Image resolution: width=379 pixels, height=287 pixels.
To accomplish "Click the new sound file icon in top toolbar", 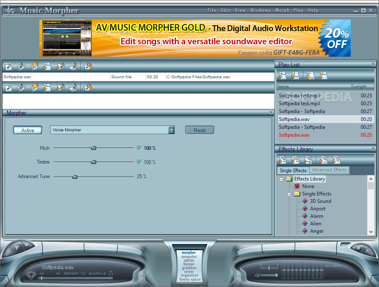I will (x=8, y=66).
